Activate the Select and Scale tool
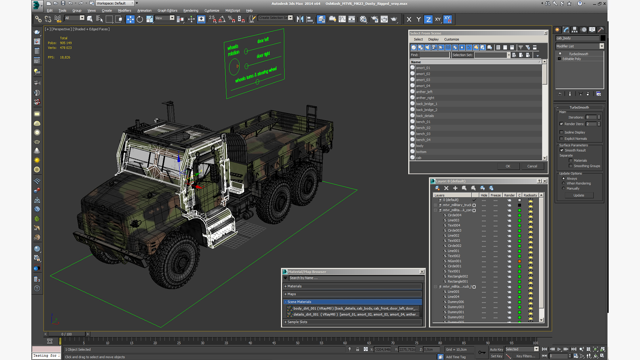This screenshot has width=640, height=360. click(149, 19)
